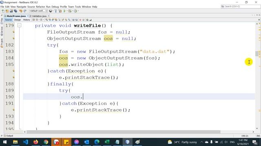Click the Previous Bookmark icon
The height and width of the screenshot is (146, 261).
pyautogui.click(x=63, y=20)
